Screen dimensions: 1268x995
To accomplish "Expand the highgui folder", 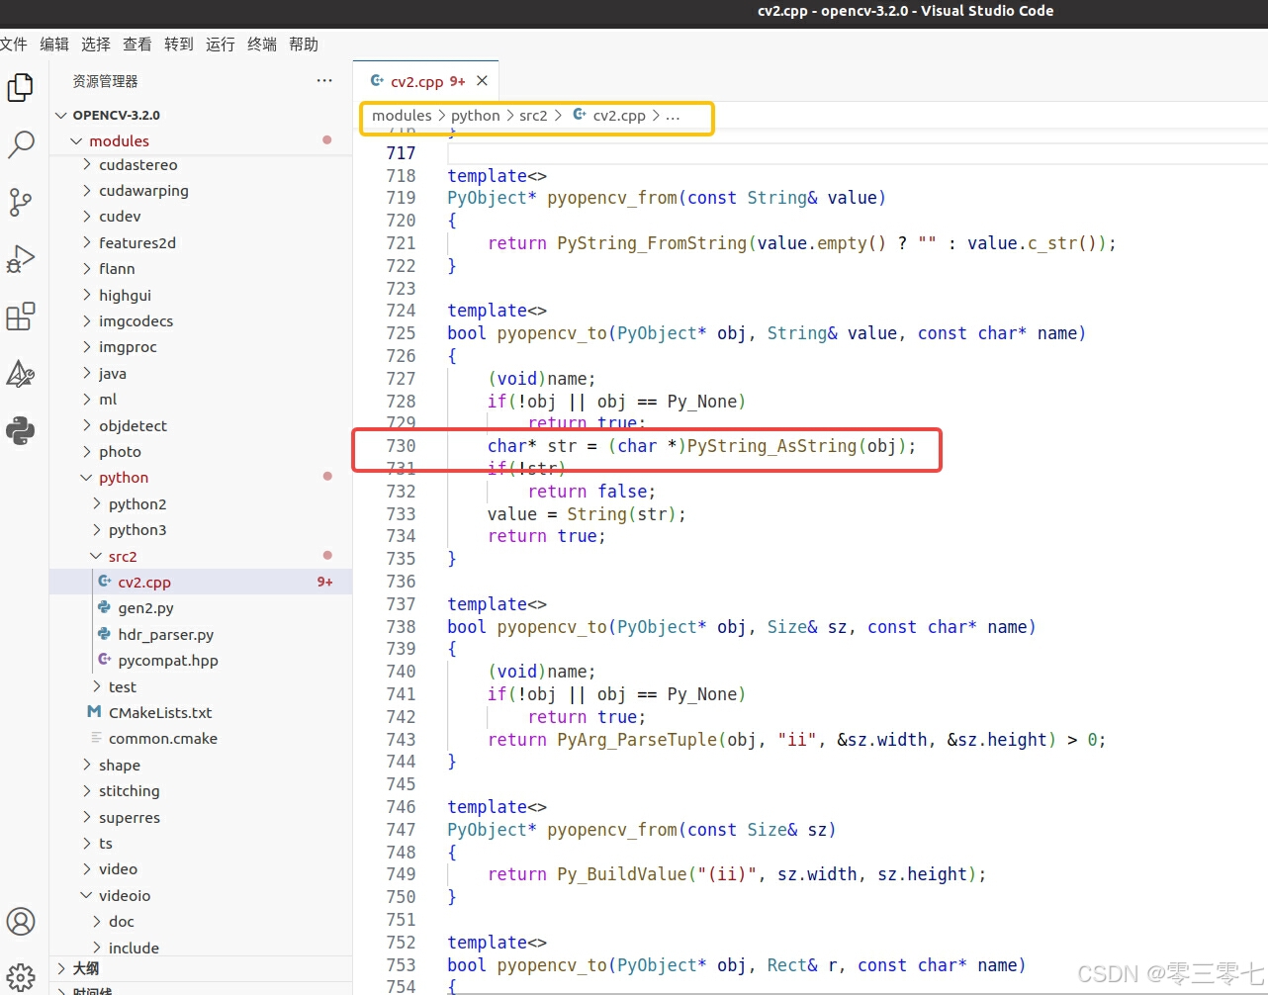I will point(201,296).
